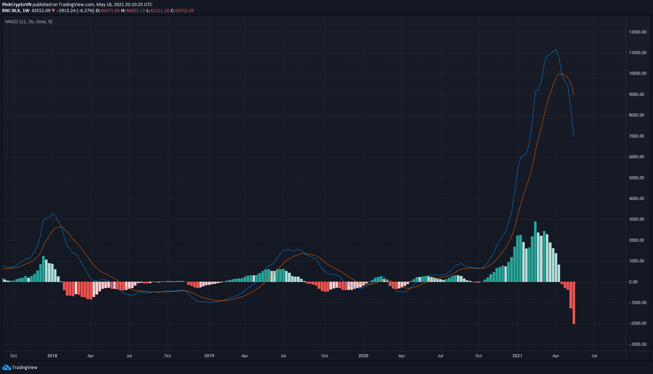The width and height of the screenshot is (653, 374).
Task: Click the 12000.00 price axis label
Action: (638, 32)
